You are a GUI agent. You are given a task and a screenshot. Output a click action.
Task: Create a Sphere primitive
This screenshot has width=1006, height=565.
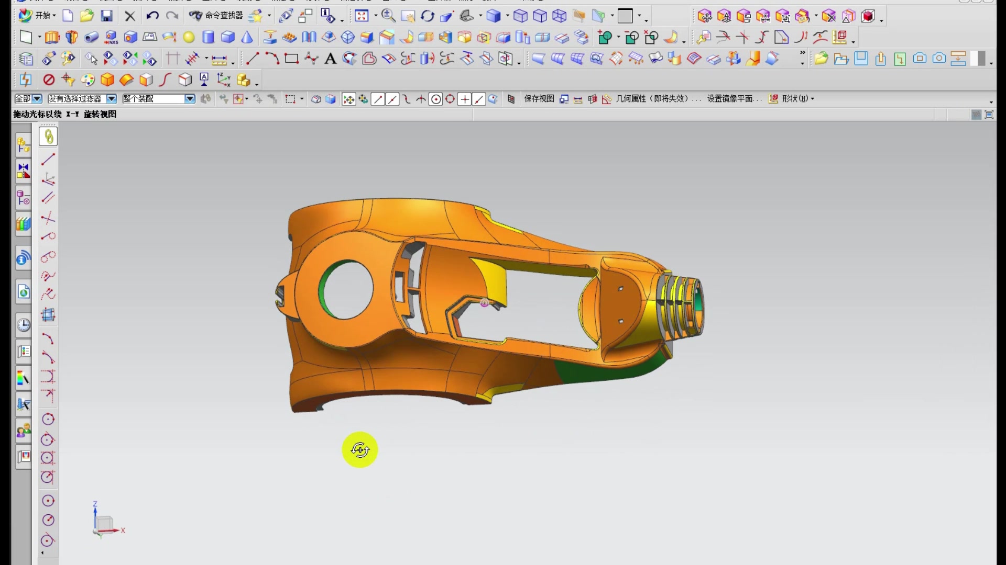[x=189, y=37]
